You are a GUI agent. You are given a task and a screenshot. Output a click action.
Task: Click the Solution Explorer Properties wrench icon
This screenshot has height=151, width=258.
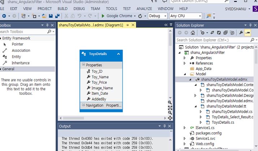coord(241,33)
